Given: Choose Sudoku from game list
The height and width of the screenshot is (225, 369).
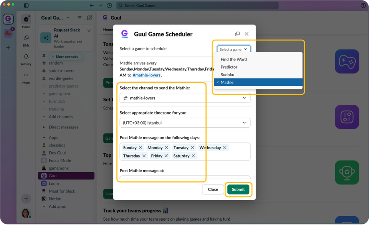Looking at the screenshot, I should point(258,75).
